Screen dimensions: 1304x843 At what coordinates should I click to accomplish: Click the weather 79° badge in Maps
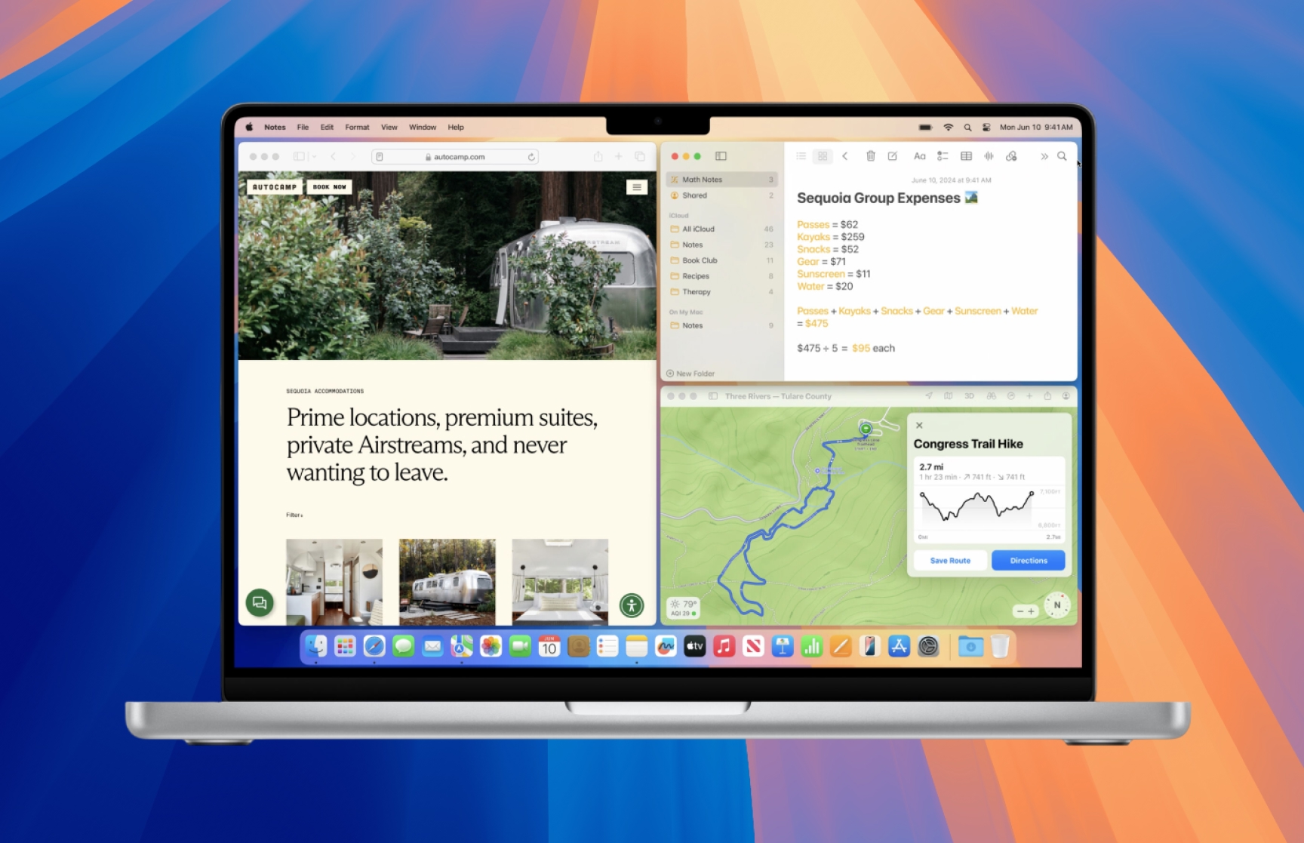click(x=682, y=608)
